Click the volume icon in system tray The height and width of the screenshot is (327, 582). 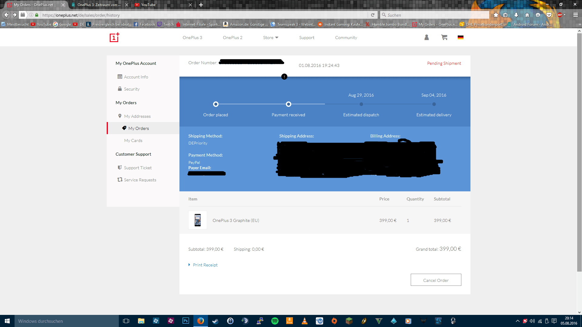click(x=532, y=321)
